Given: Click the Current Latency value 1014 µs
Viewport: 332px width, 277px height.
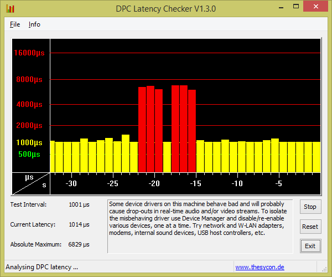Looking at the screenshot, I should point(79,225).
